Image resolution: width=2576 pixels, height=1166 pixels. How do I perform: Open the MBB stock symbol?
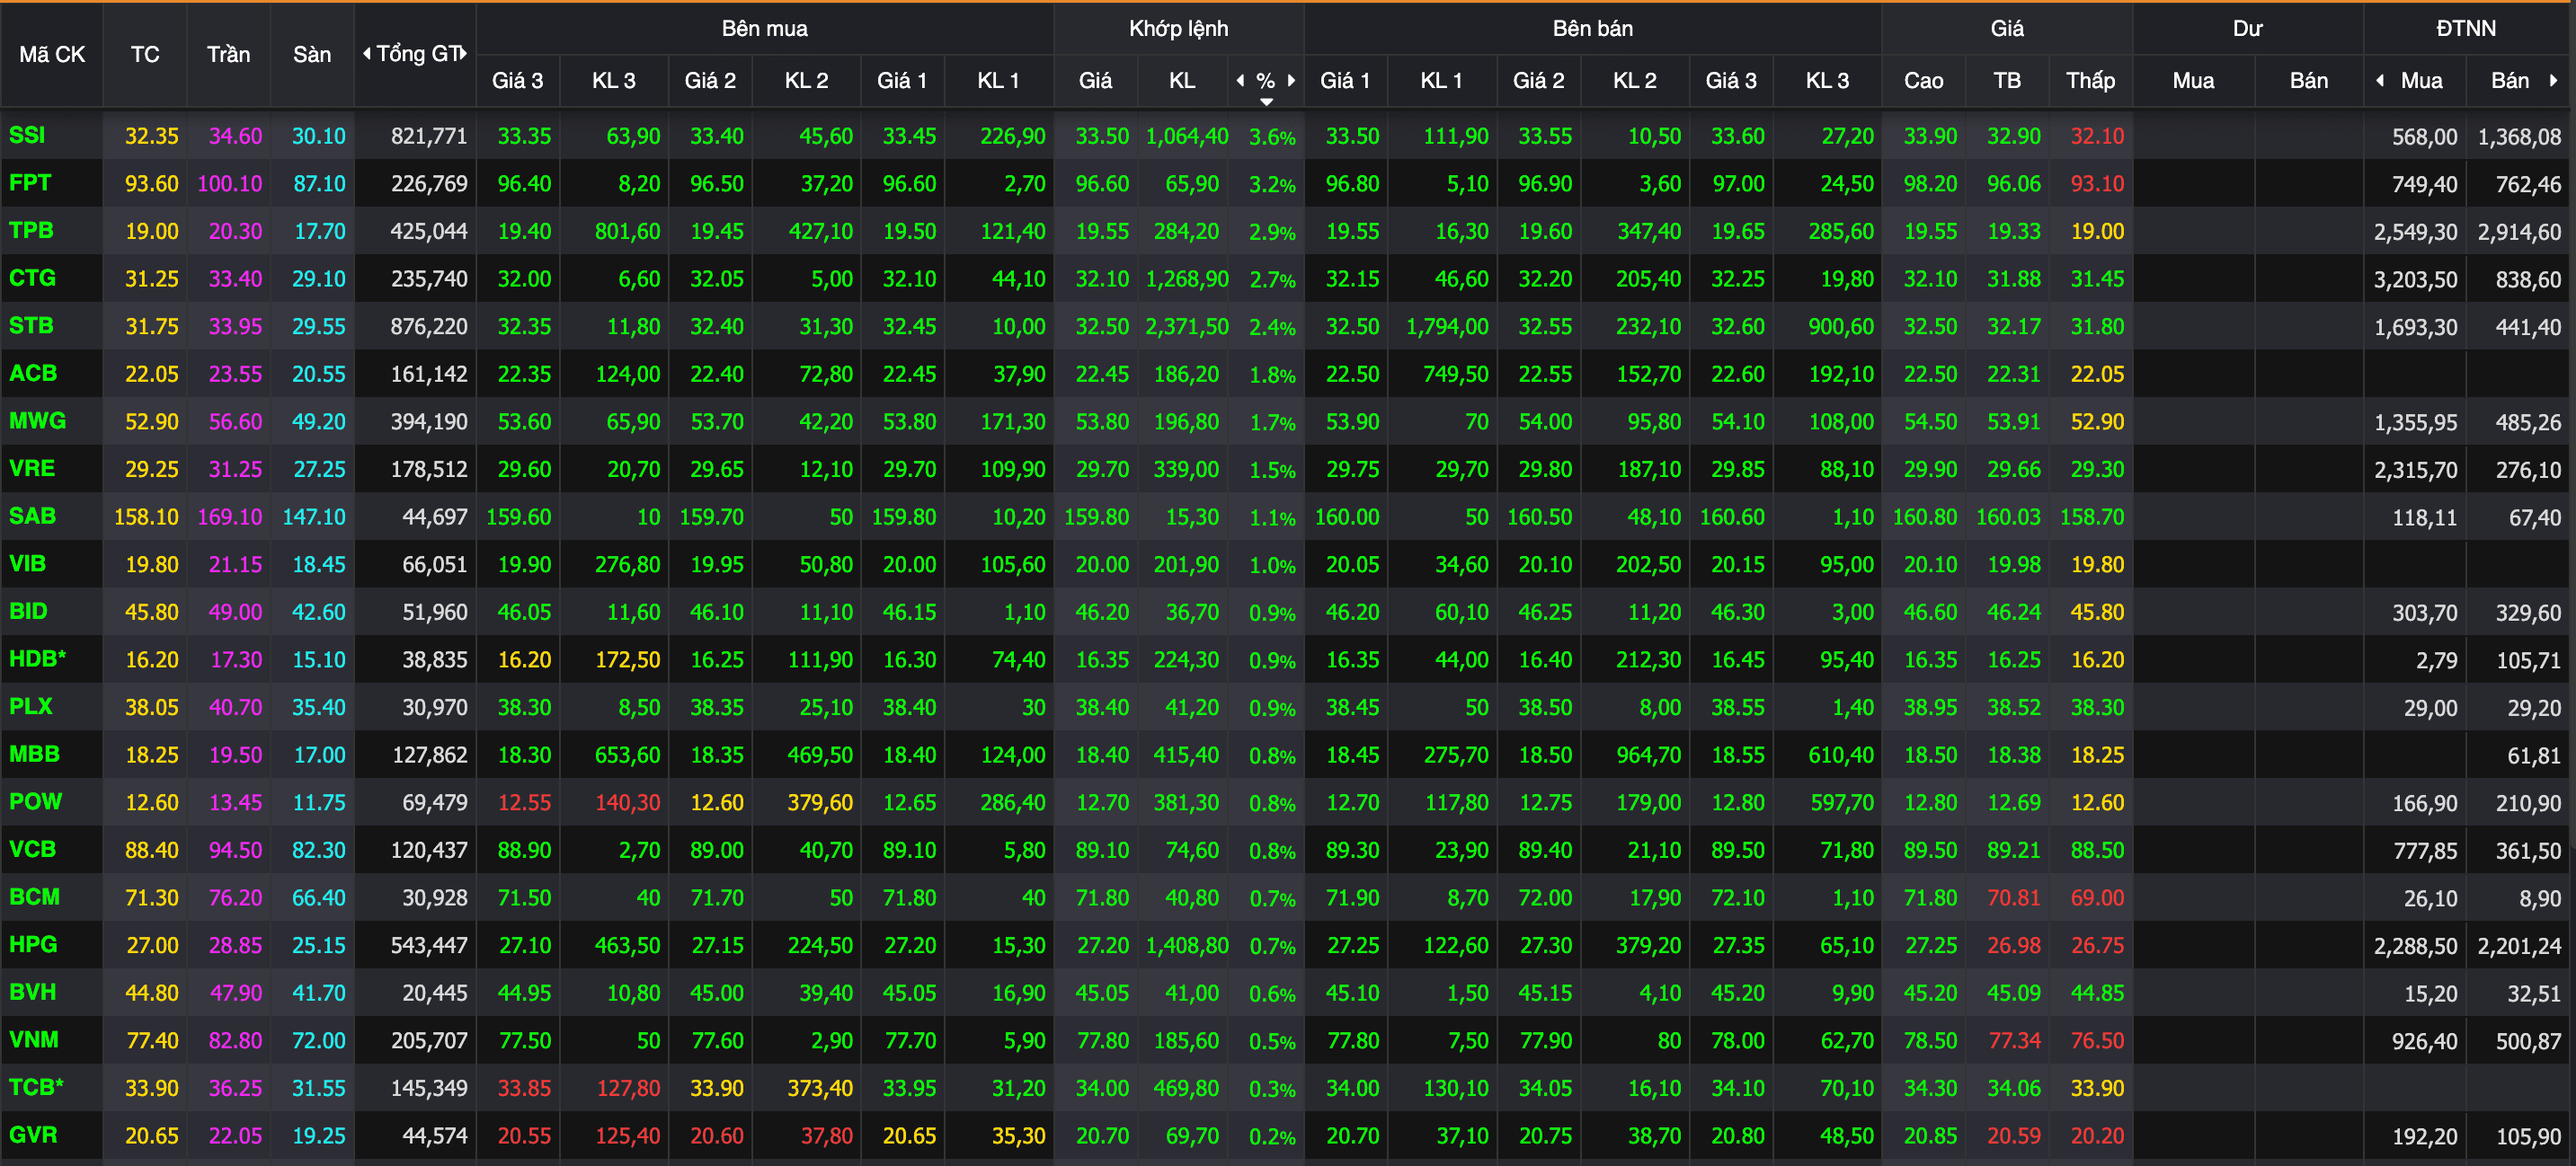click(x=34, y=755)
